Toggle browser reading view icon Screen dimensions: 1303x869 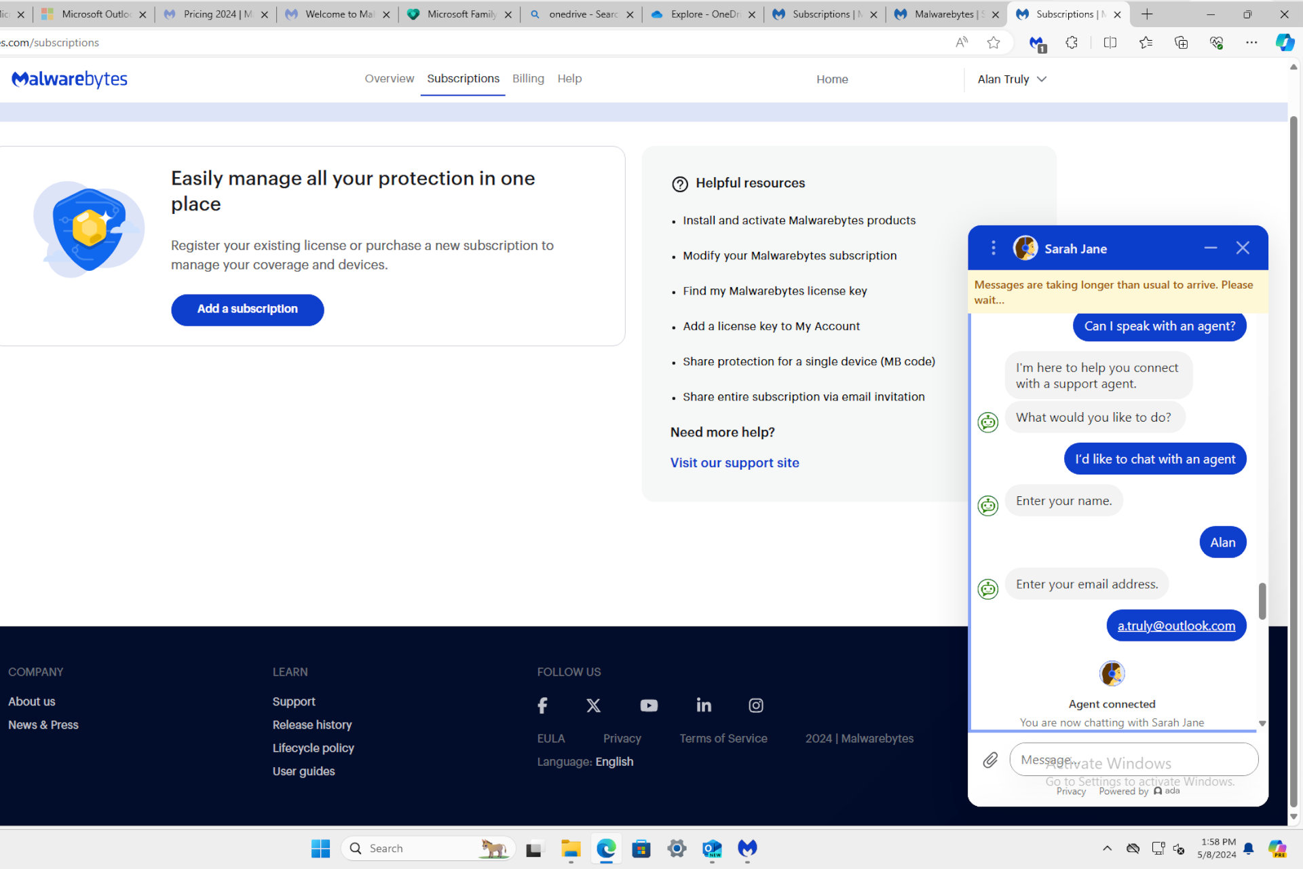1109,43
